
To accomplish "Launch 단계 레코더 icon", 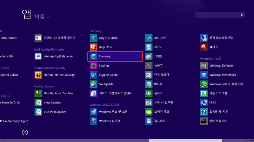I will tap(149, 75).
